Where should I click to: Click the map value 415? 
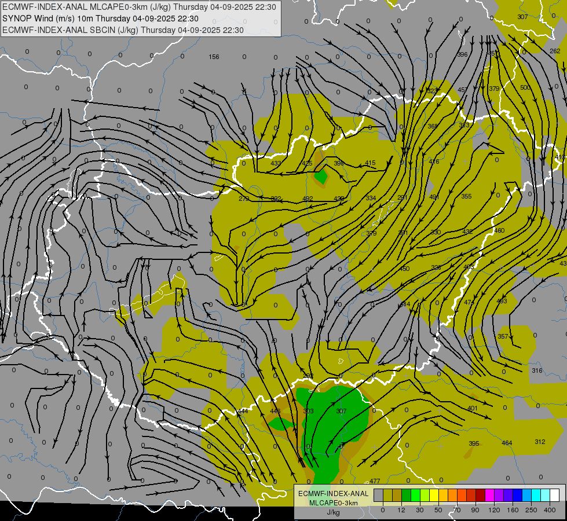click(370, 163)
